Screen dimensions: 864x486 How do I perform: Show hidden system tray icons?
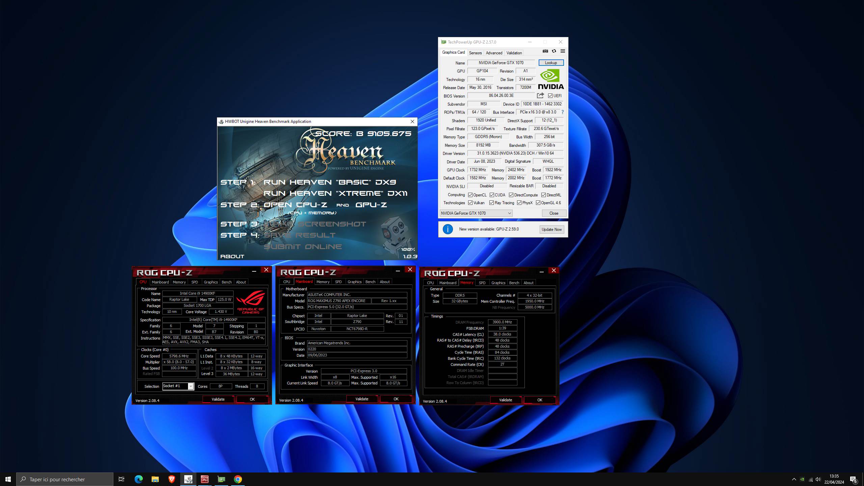pos(794,479)
